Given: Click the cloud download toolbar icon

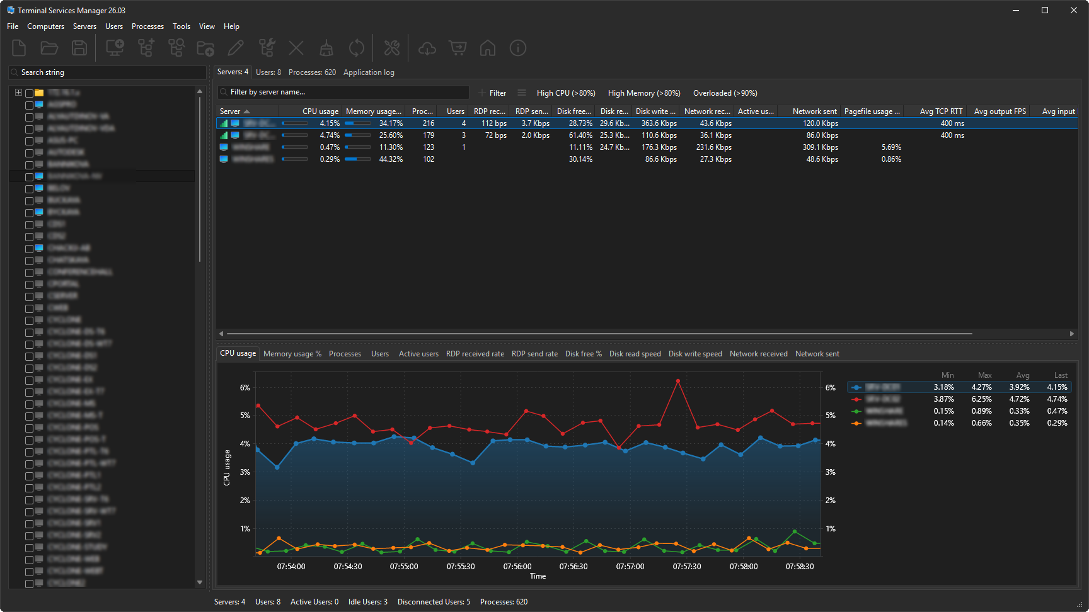Looking at the screenshot, I should [427, 48].
